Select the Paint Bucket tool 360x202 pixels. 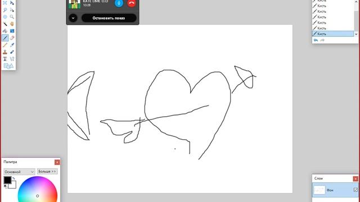tap(5, 31)
